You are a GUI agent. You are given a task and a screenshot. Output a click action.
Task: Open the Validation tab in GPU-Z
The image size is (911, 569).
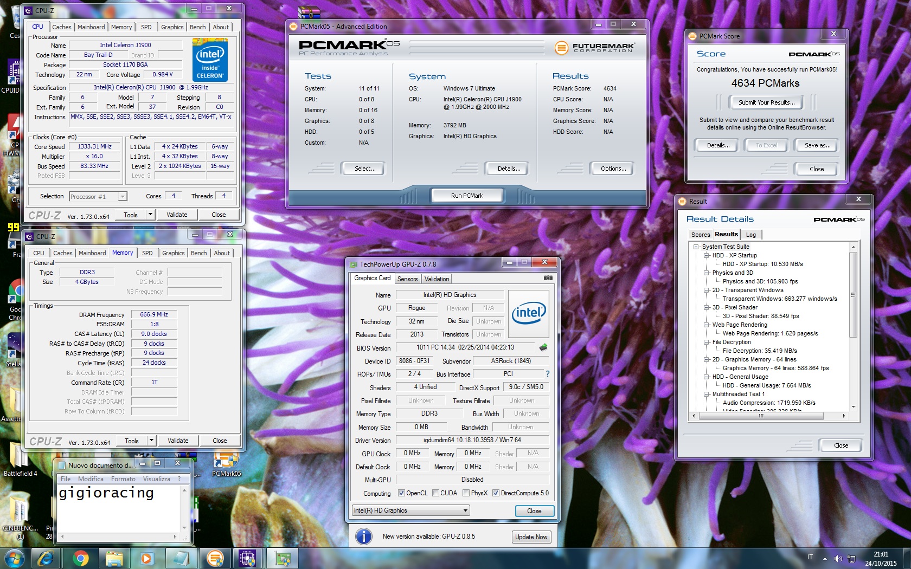(x=437, y=279)
